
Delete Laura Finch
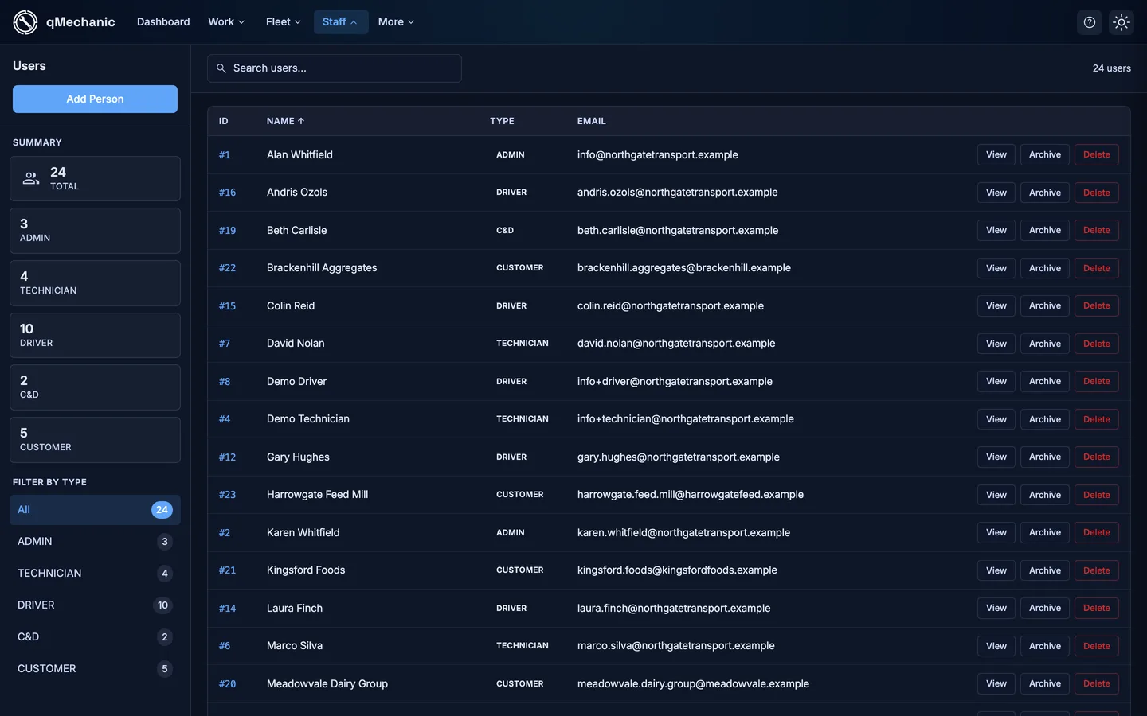pos(1097,609)
